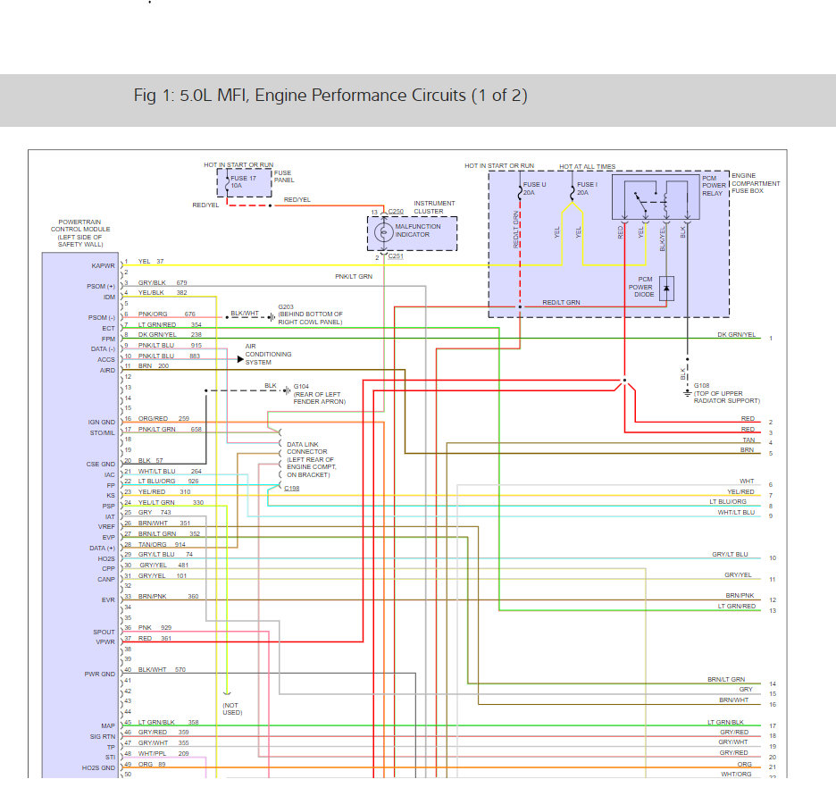Click the 'YEL/BLK 382' wire label

(163, 293)
